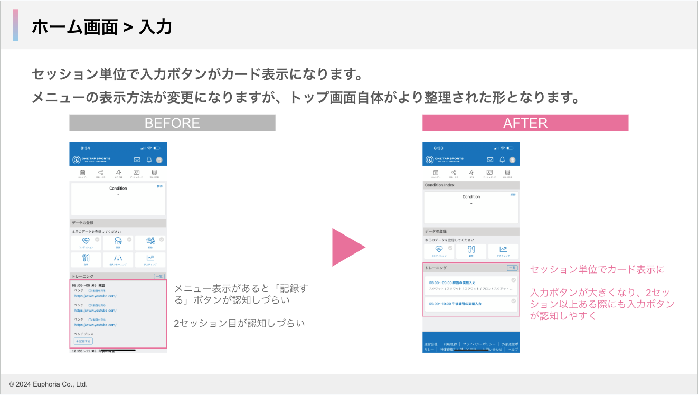Toggle the check mark on the 09:00~10:00 card
Image resolution: width=698 pixels, height=395 pixels.
(514, 300)
